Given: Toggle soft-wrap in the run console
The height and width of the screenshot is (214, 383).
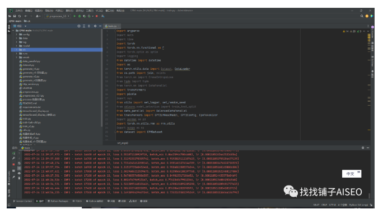Looking at the screenshot, I should coord(19,164).
